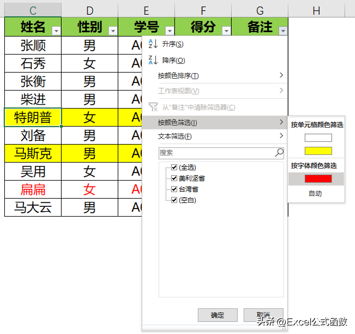Click the 备注 header cell
The width and height of the screenshot is (355, 334).
coord(260,27)
